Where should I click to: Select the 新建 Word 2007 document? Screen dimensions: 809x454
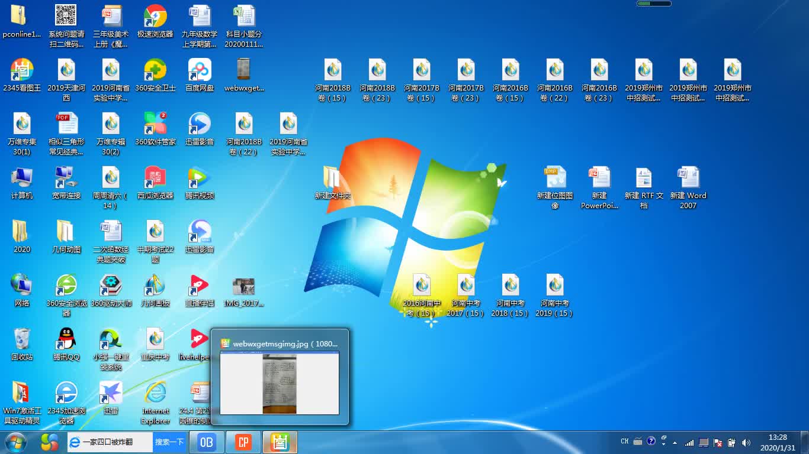[x=688, y=187]
